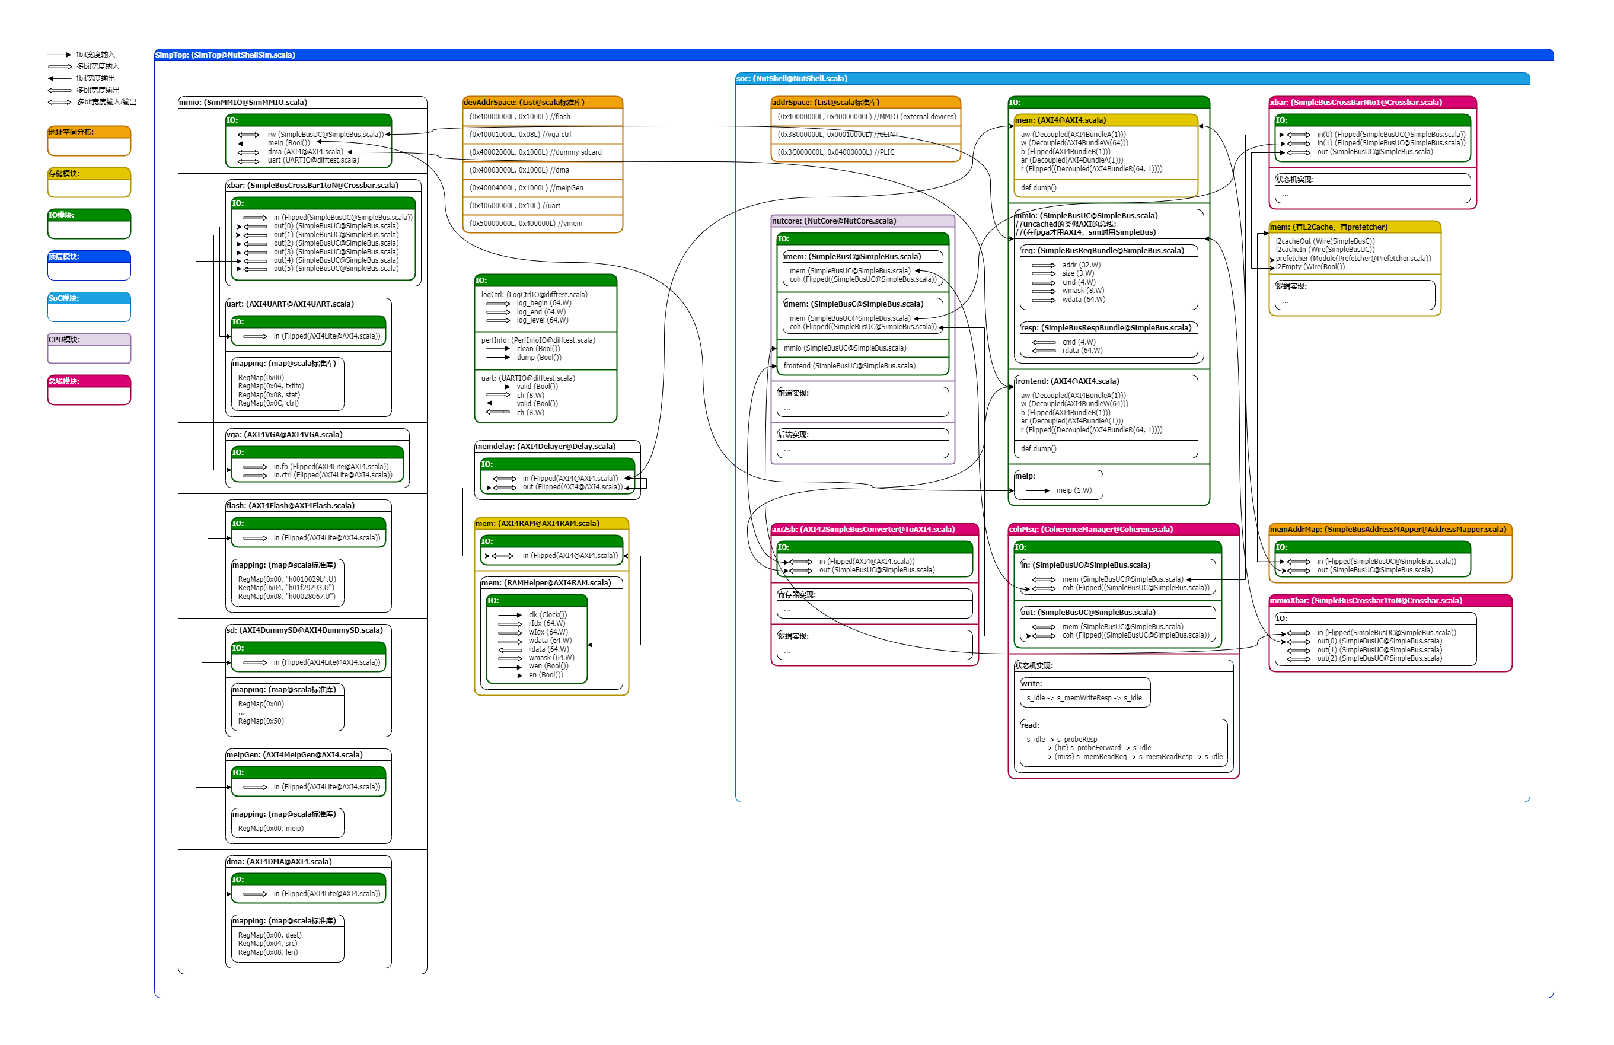This screenshot has height=1045, width=1614.
Task: Click the 多bit宽度输入/输出 bidirectional arrow
Action: coord(59,103)
